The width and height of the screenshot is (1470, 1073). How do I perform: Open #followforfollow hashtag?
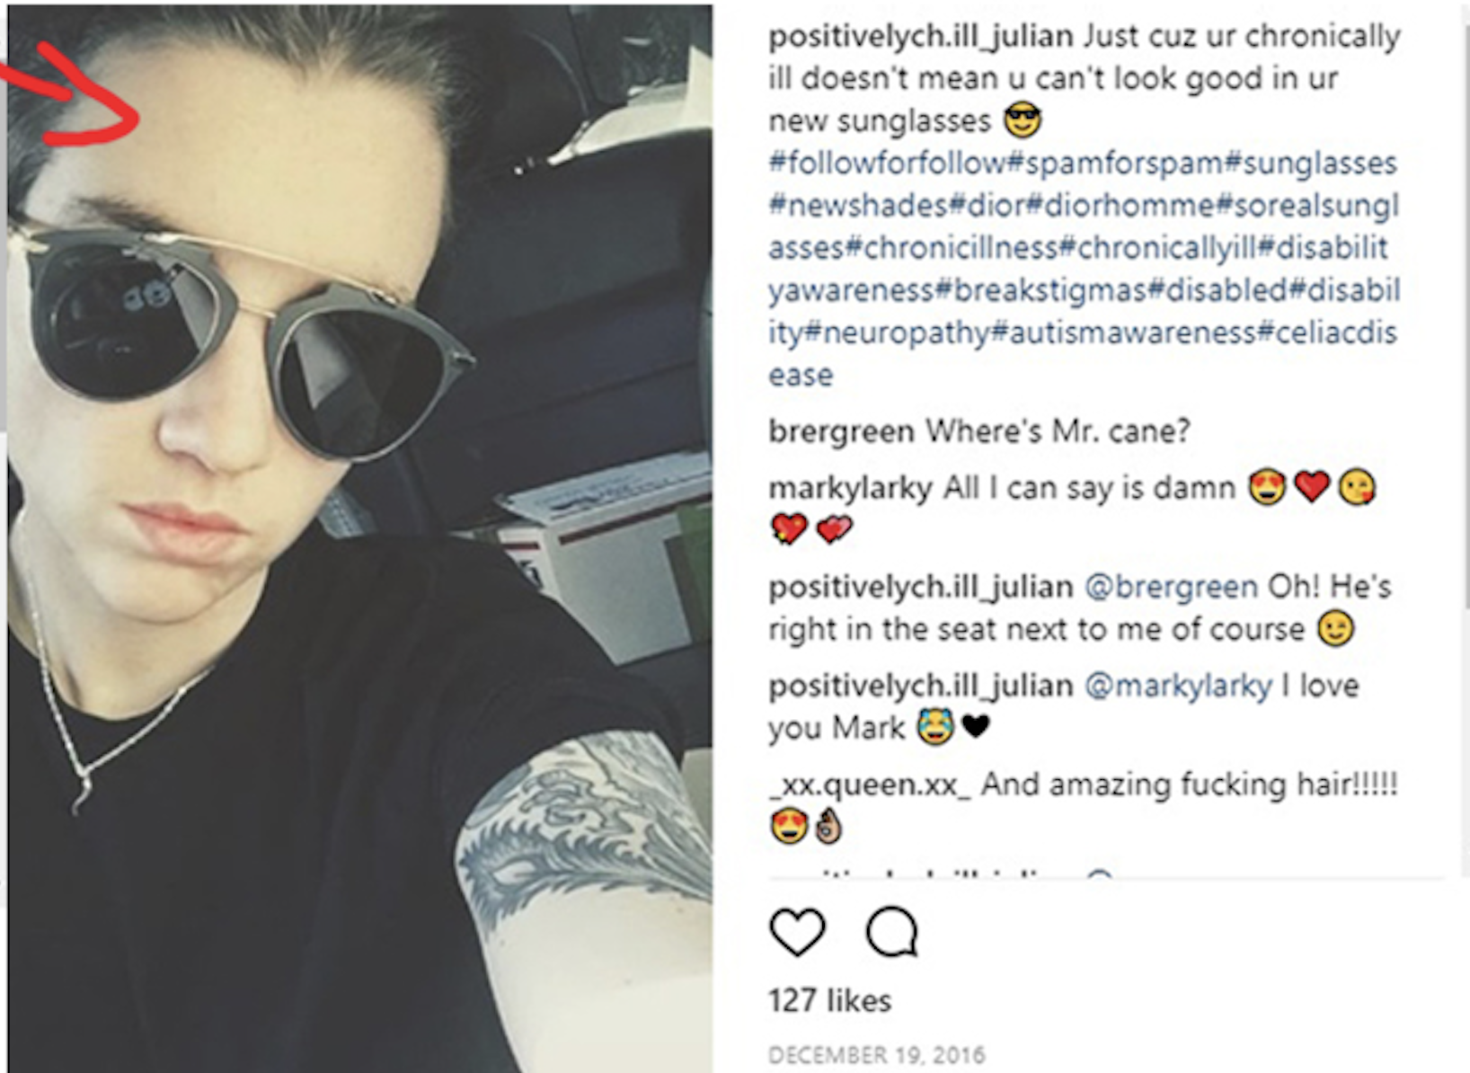887,163
